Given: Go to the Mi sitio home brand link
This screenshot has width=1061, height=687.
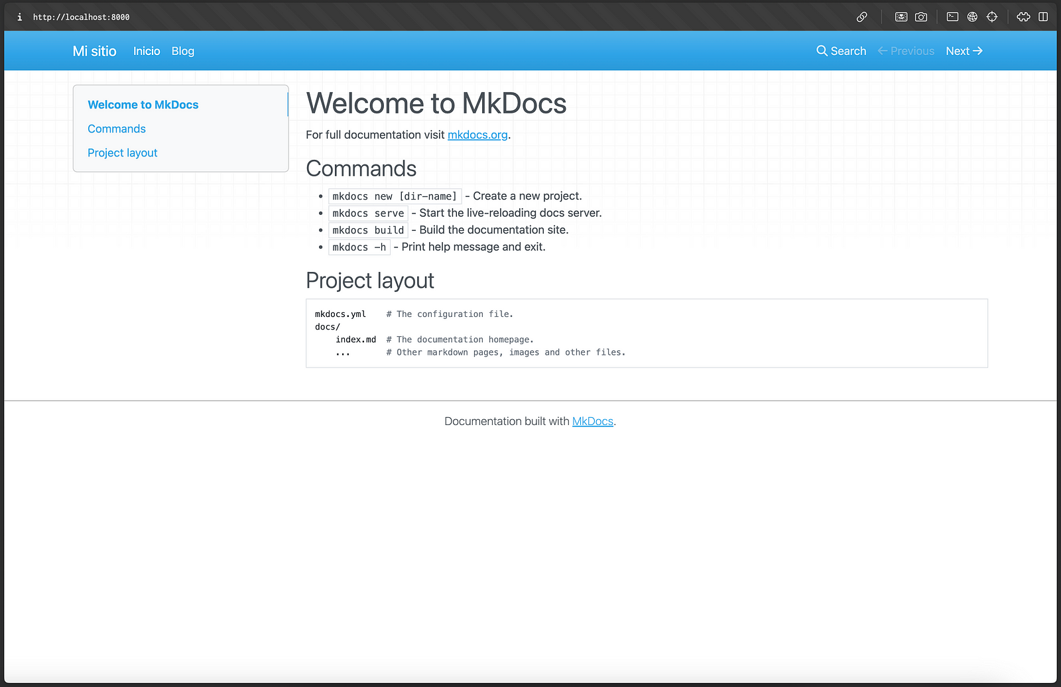Looking at the screenshot, I should pyautogui.click(x=94, y=51).
